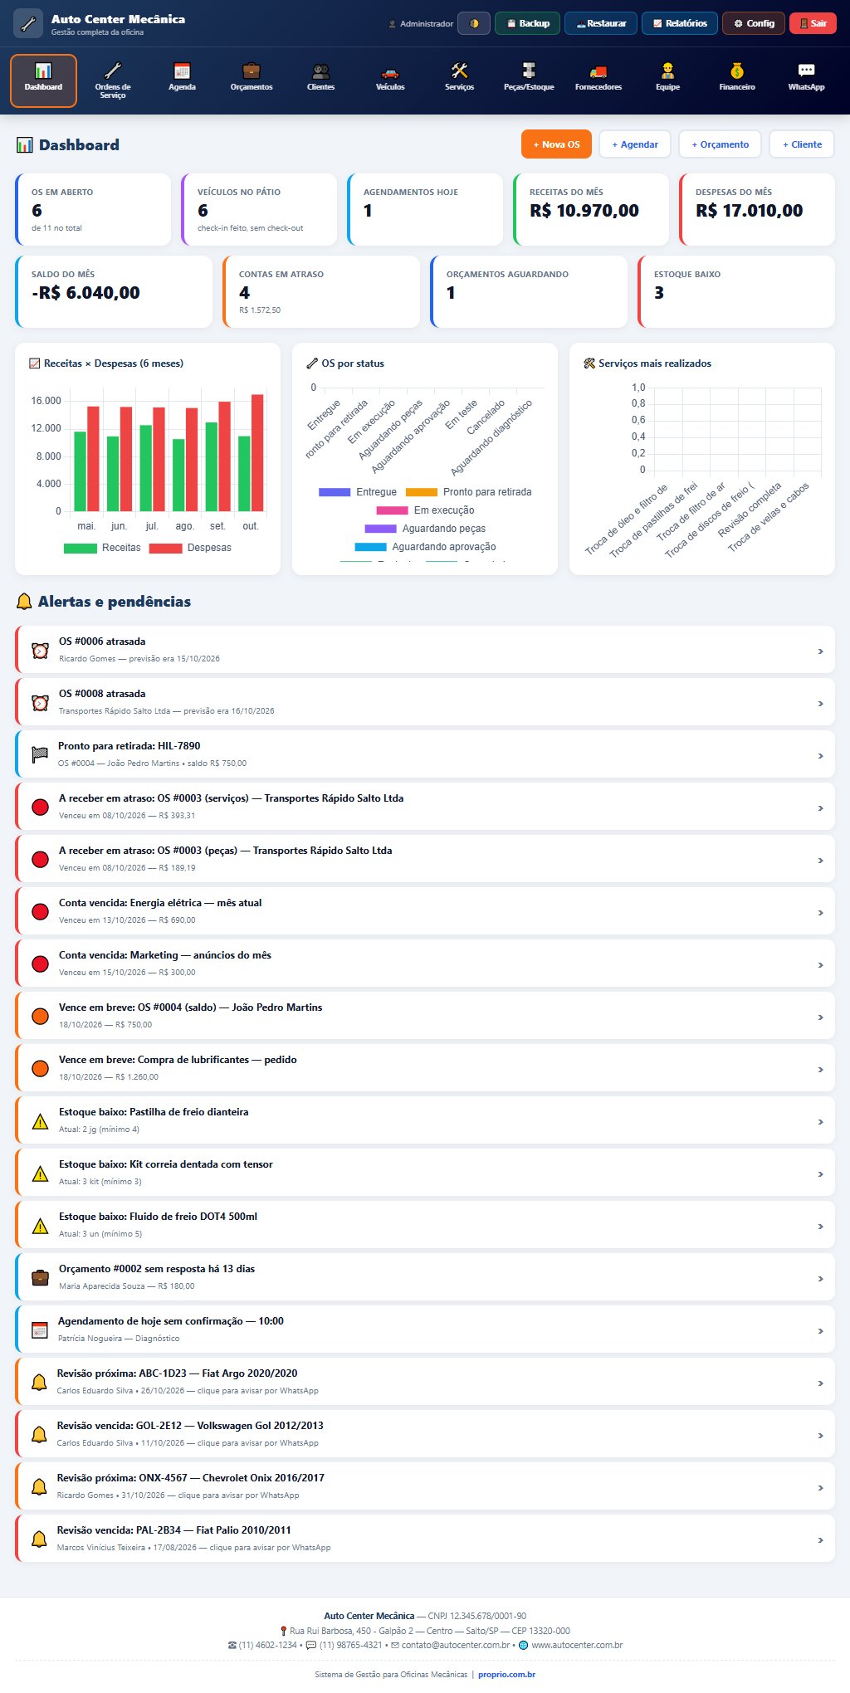
Task: Click orange dot on Compra de lubrificantes alert
Action: point(40,1068)
